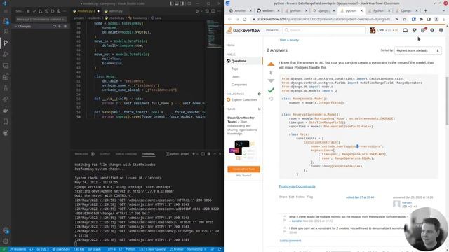Collapse the Changes section in Source Control
449x252 pixels.
coord(15,26)
